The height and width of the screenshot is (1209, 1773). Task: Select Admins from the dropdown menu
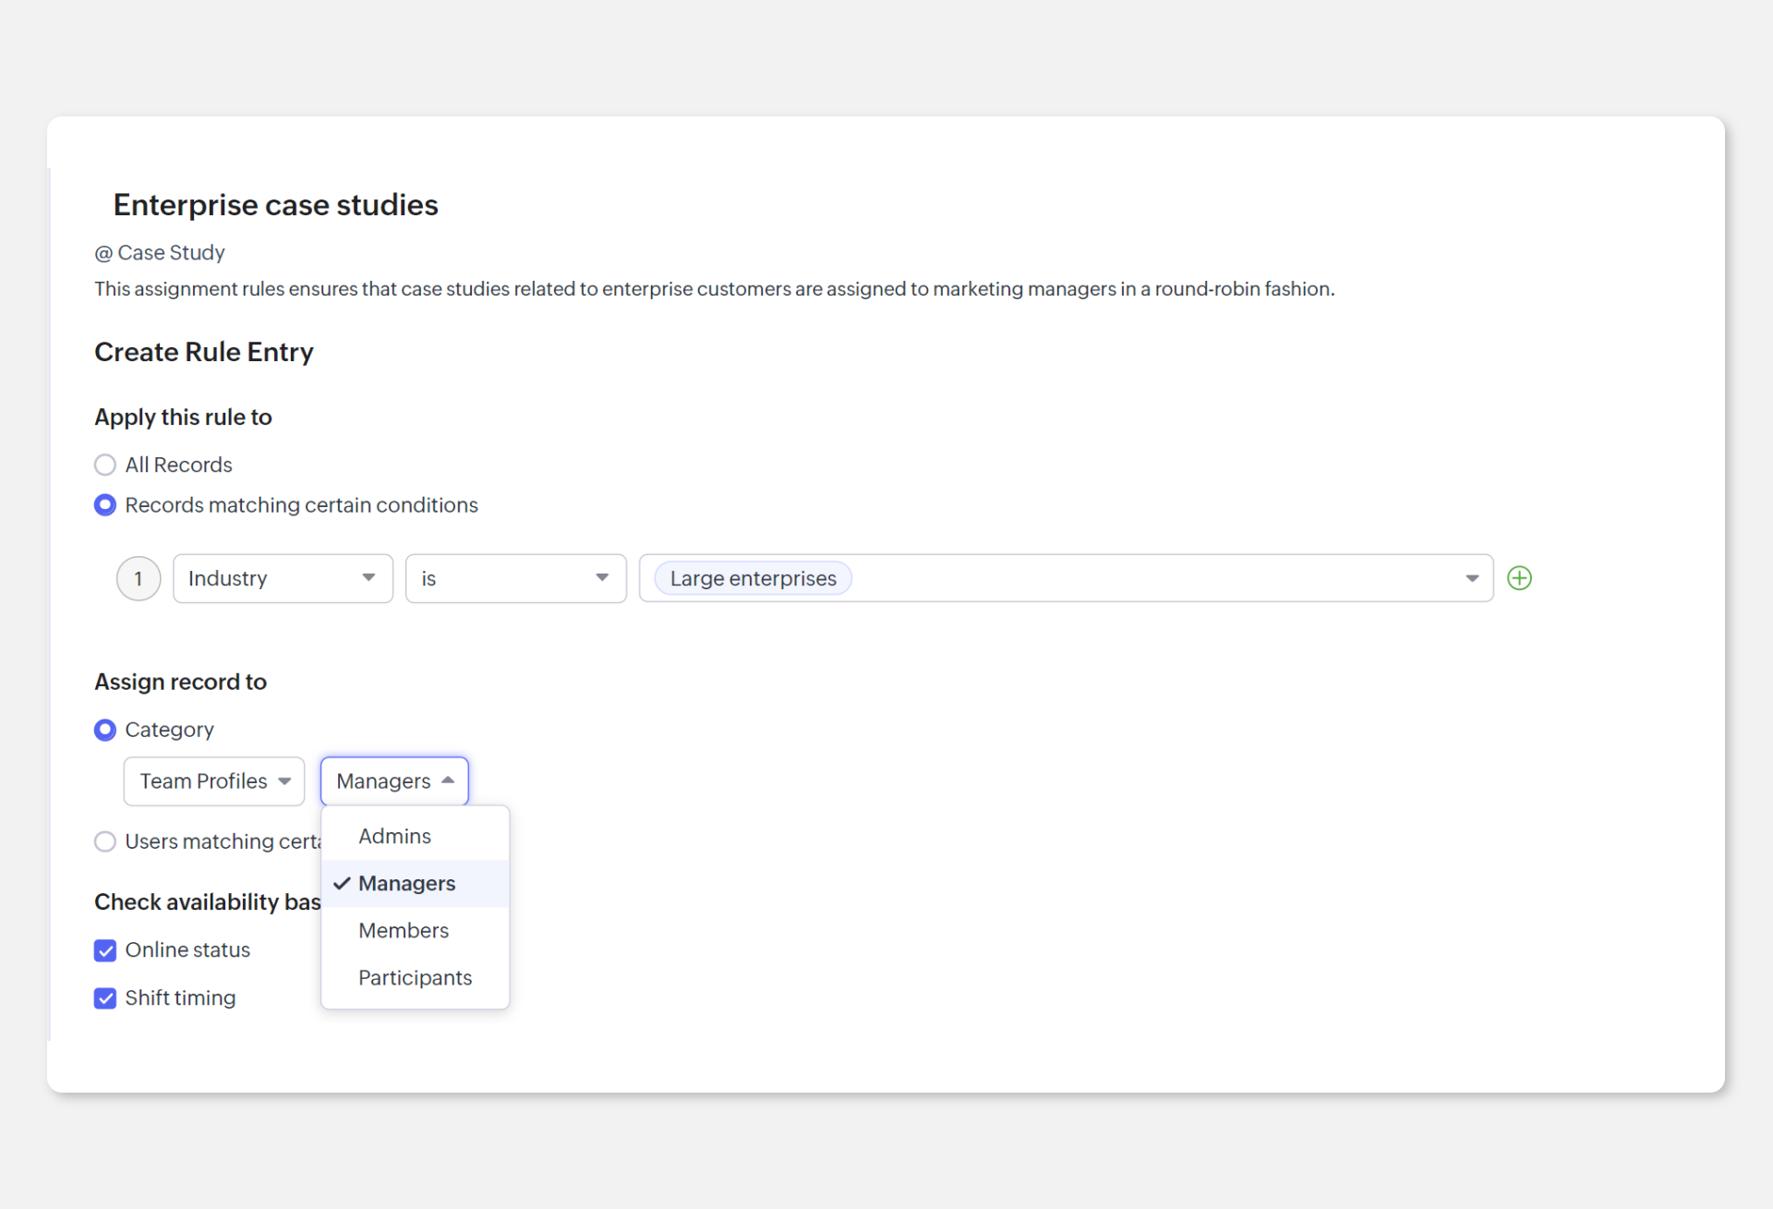point(394,836)
